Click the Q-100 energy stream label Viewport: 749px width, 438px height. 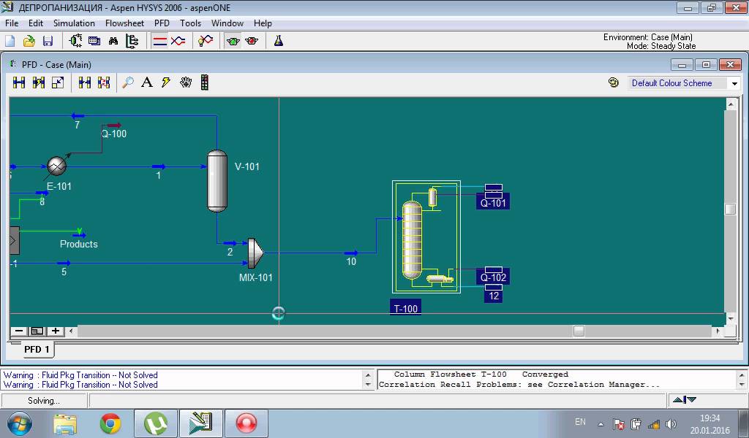pos(113,134)
